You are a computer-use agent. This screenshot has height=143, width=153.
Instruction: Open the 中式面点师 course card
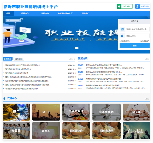[107, 112]
